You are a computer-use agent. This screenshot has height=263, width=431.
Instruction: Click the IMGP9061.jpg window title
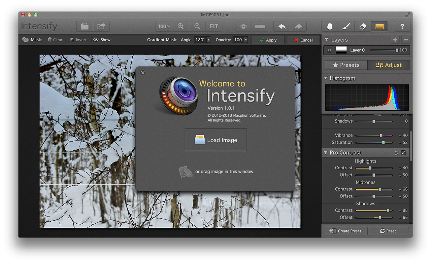(x=215, y=15)
